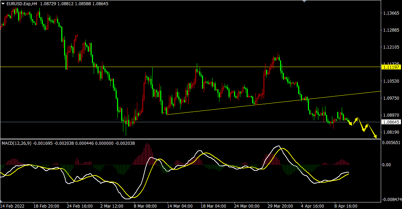Viewport: 402px width, 209px height.
Task: Click the 0.00 level on MACD scale
Action: tap(387, 165)
